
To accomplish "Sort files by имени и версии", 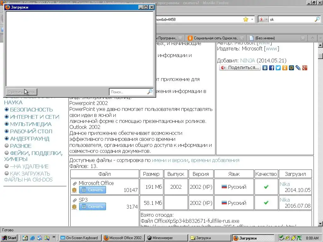I will (170, 160).
